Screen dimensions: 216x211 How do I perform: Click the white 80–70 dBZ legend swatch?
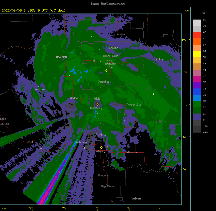pos(197,23)
